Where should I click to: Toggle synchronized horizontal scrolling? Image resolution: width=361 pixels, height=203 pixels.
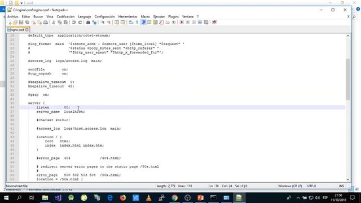[123, 23]
